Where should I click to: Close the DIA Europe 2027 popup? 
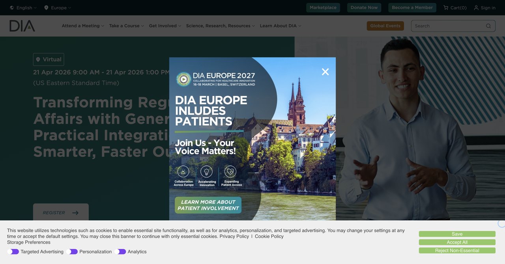pyautogui.click(x=325, y=72)
